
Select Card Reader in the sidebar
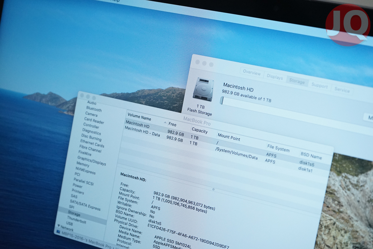94,120
